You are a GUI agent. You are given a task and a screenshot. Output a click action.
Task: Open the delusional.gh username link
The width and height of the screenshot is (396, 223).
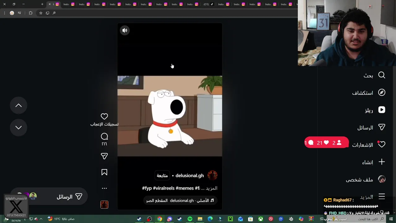pyautogui.click(x=189, y=176)
